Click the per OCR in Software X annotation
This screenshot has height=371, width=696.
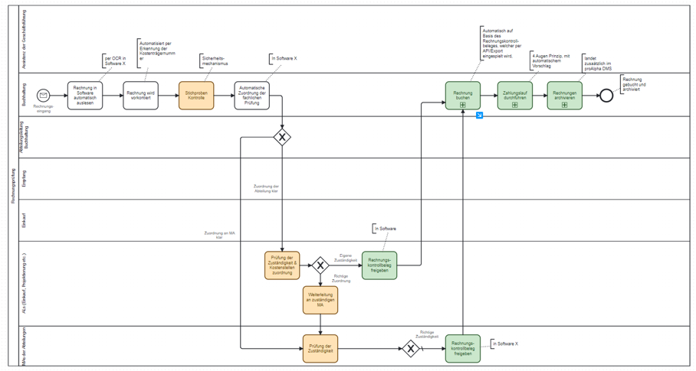115,60
